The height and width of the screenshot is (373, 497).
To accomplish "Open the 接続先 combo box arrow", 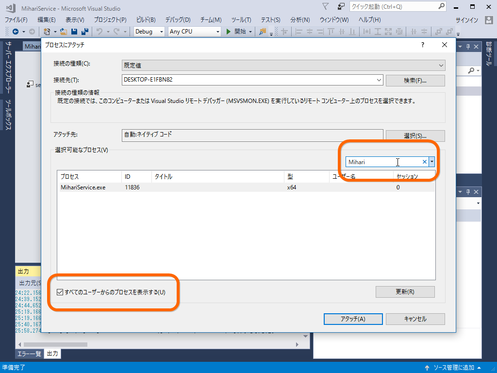I will click(379, 80).
